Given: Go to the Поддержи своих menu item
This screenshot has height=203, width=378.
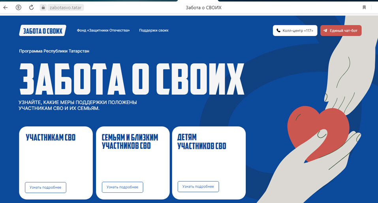Looking at the screenshot, I should 154,30.
